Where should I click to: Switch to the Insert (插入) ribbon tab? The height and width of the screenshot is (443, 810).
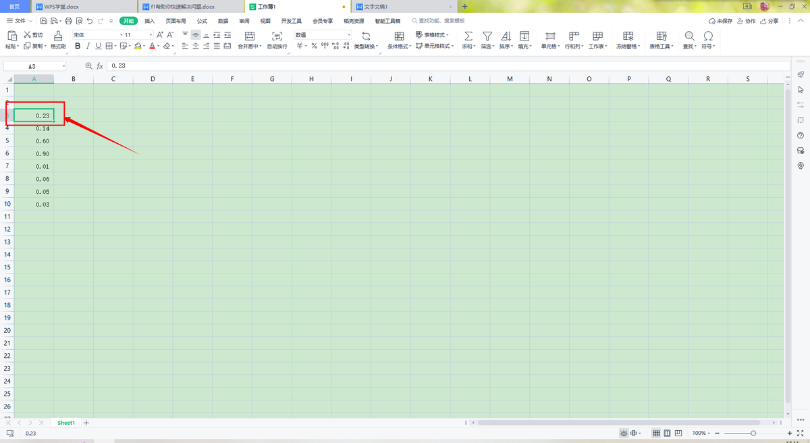150,21
